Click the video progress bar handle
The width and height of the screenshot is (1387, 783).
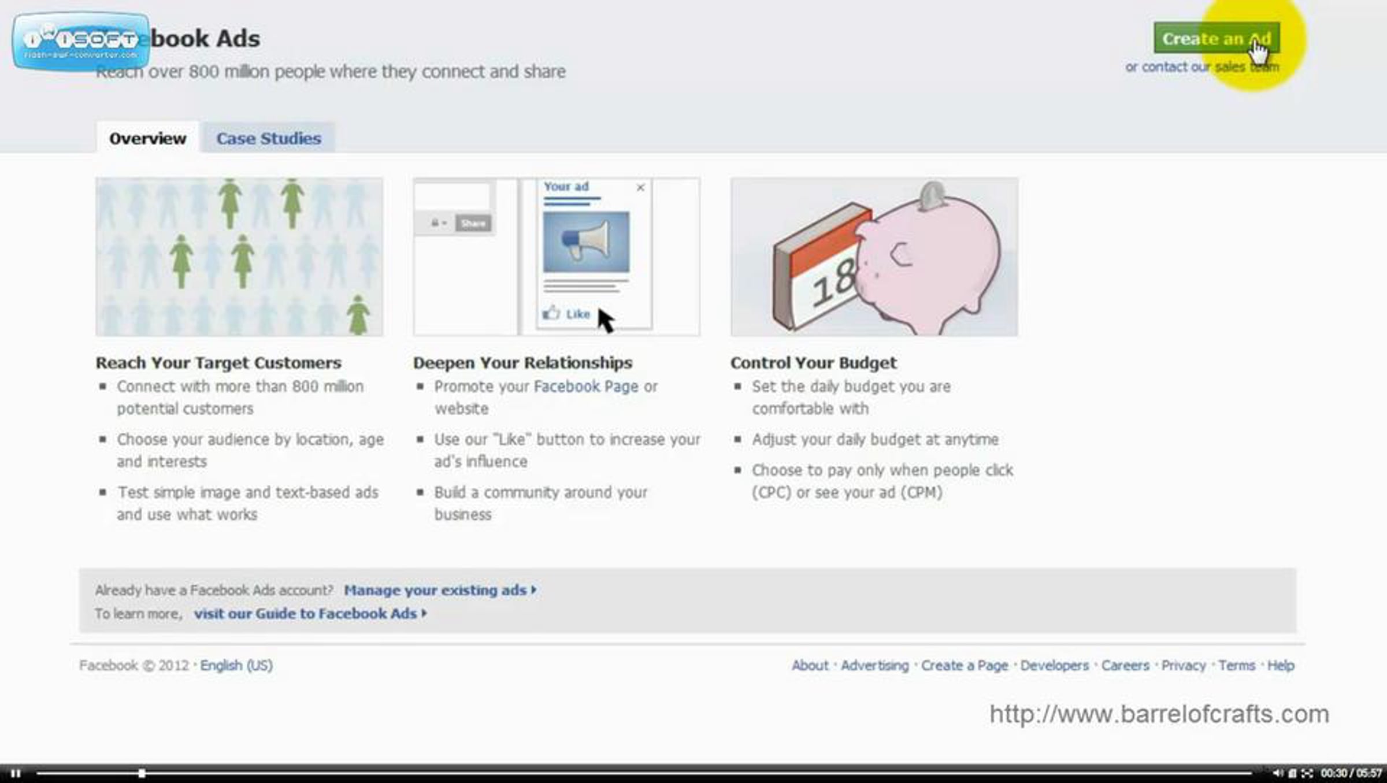(x=142, y=773)
